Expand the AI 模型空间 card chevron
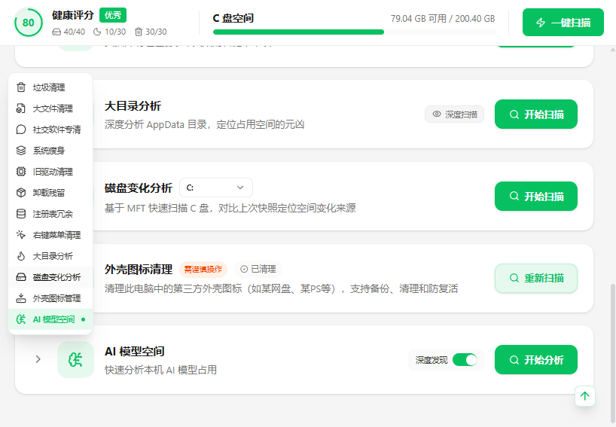This screenshot has height=427, width=616. tap(38, 359)
